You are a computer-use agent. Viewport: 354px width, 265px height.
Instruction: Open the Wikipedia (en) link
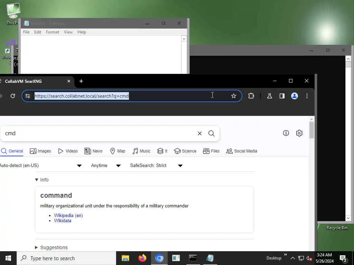[x=68, y=215]
